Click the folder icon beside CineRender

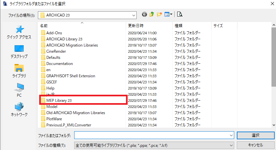pyautogui.click(x=43, y=51)
